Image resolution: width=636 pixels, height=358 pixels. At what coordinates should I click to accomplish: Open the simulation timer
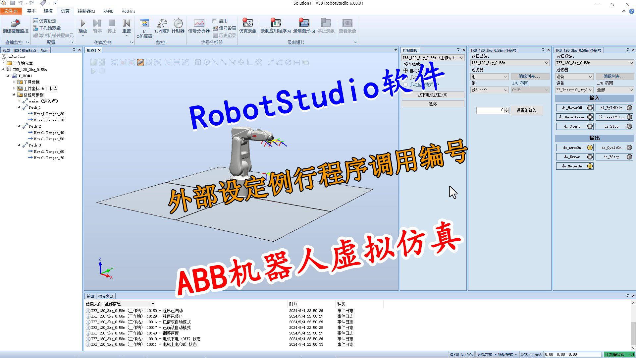(178, 27)
